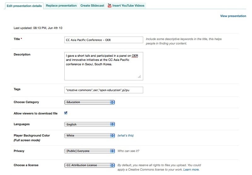Click the English language dropdown arrow
The height and width of the screenshot is (175, 252).
pyautogui.click(x=112, y=124)
